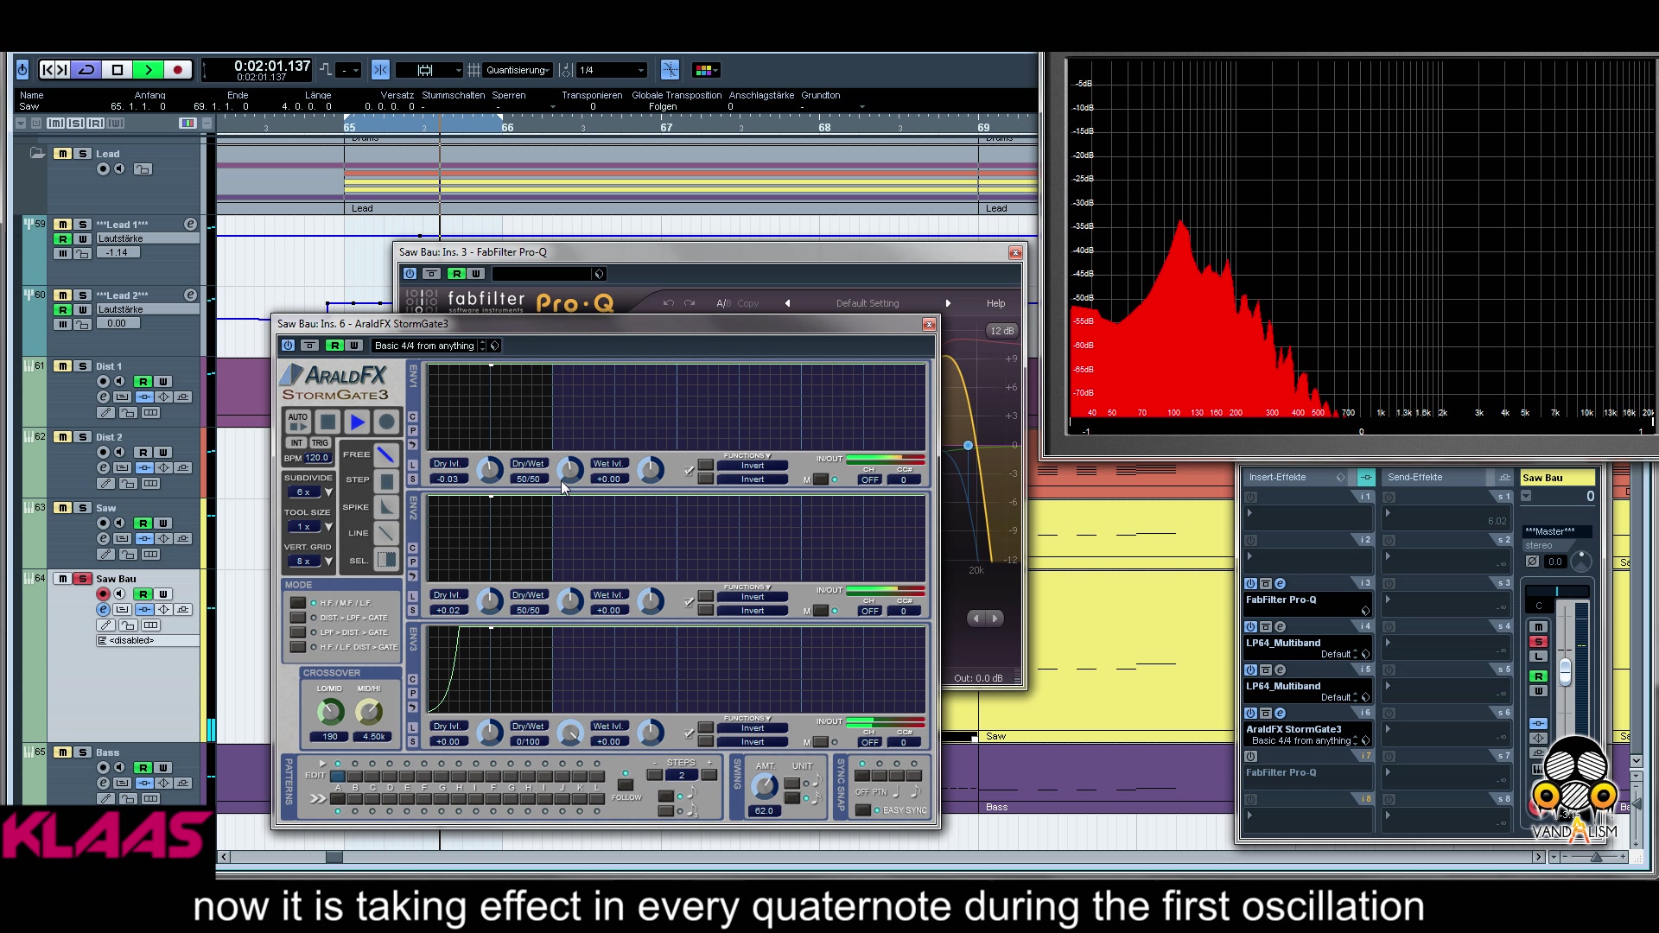Select the SEL. selection tool in StormGate3
Viewport: 1659px width, 933px height.
click(386, 560)
